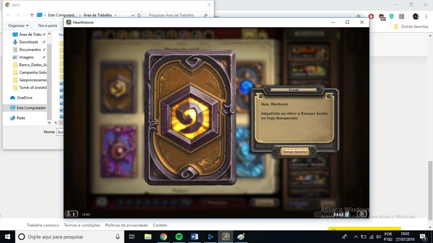This screenshot has height=243, width=433.
Task: Switch to Chrome on the taskbar
Action: (x=163, y=237)
